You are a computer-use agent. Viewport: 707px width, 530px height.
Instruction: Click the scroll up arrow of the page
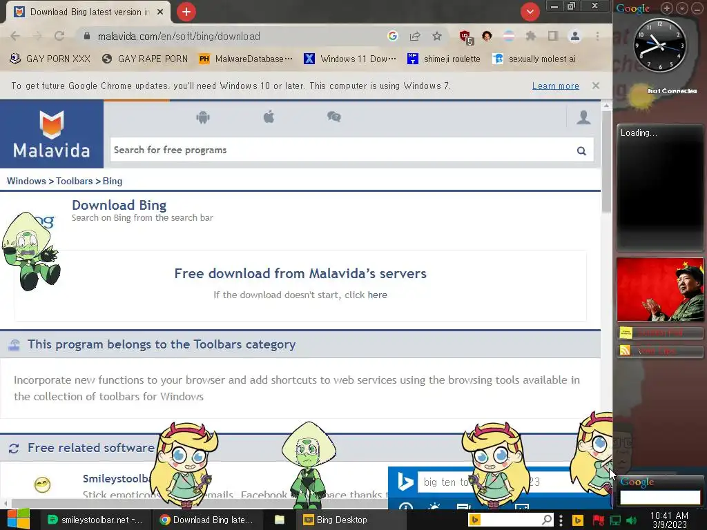tap(606, 106)
